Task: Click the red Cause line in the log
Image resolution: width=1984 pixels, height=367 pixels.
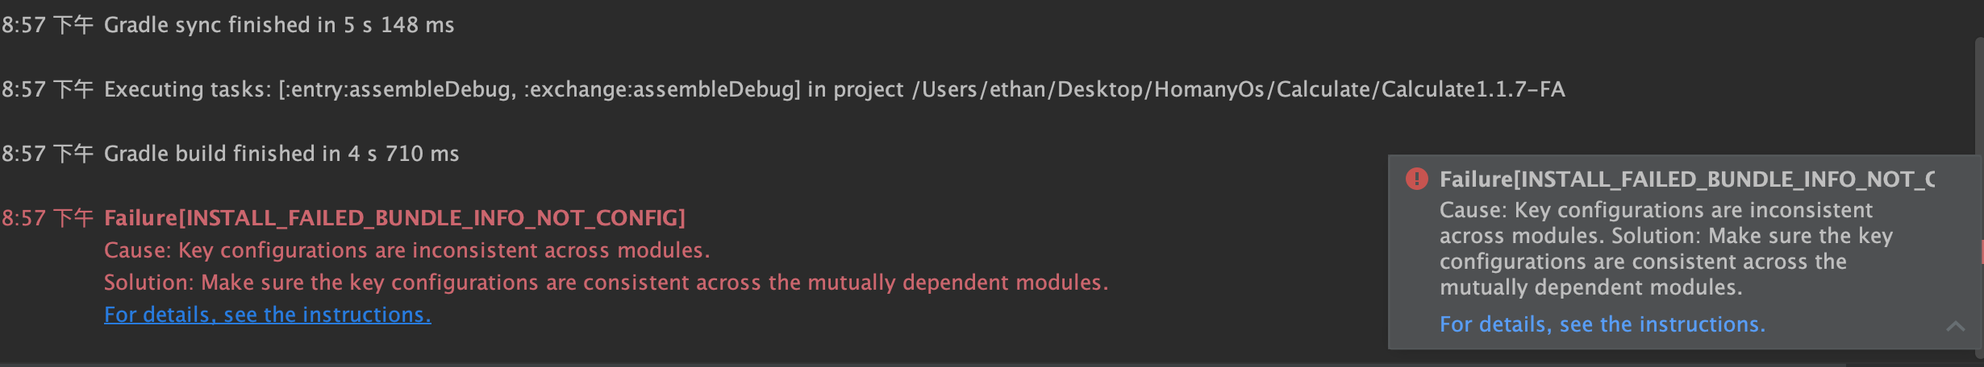Action: [x=407, y=250]
